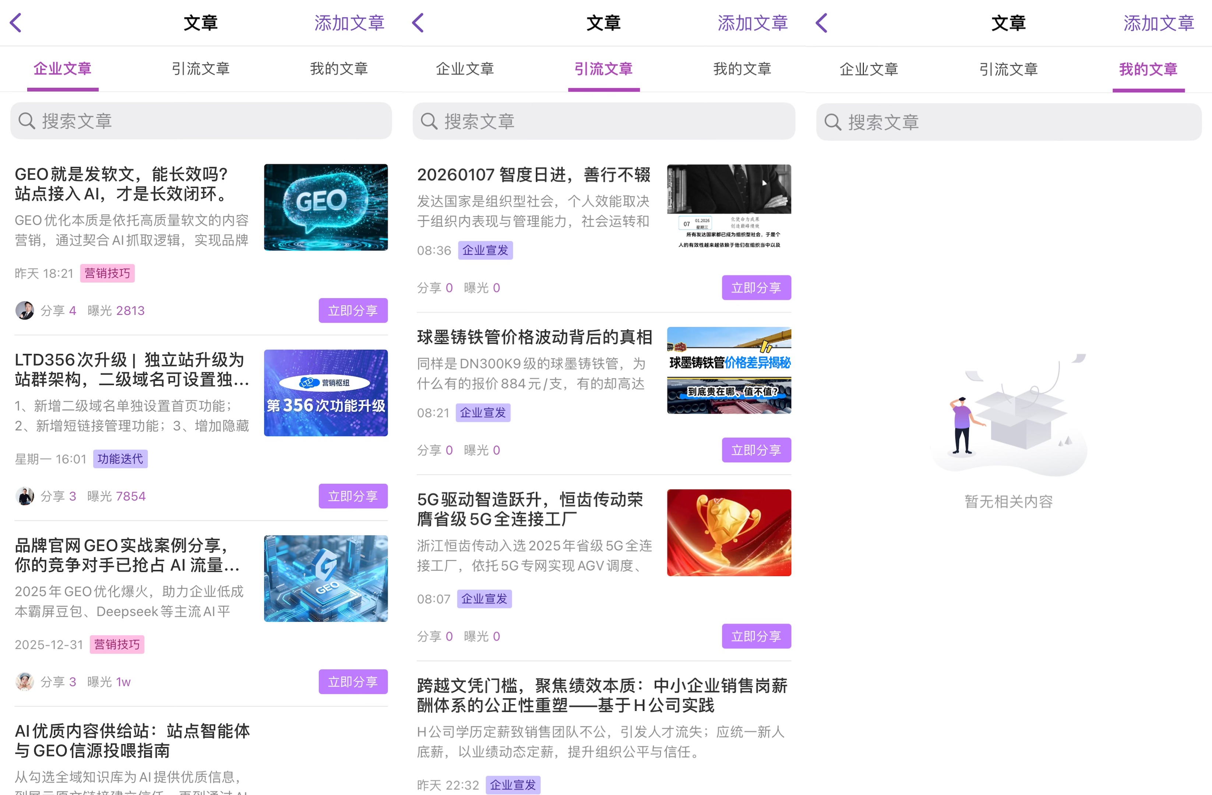This screenshot has height=795, width=1212.
Task: Tap back arrow on 企业文章 screen
Action: click(16, 23)
